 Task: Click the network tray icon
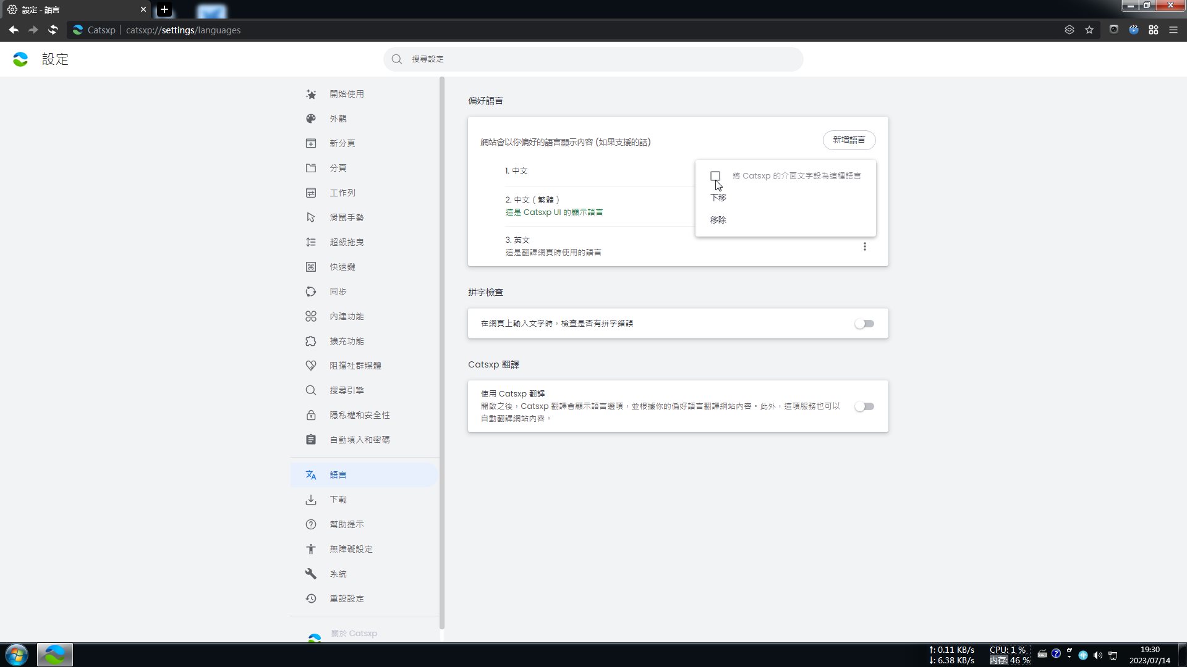(1113, 655)
